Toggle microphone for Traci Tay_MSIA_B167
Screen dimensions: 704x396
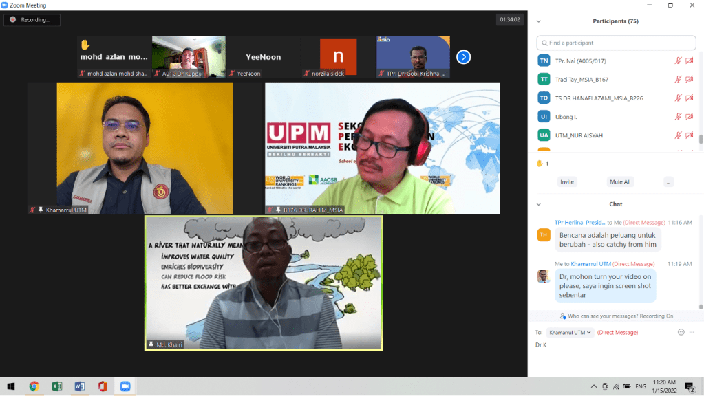click(678, 80)
